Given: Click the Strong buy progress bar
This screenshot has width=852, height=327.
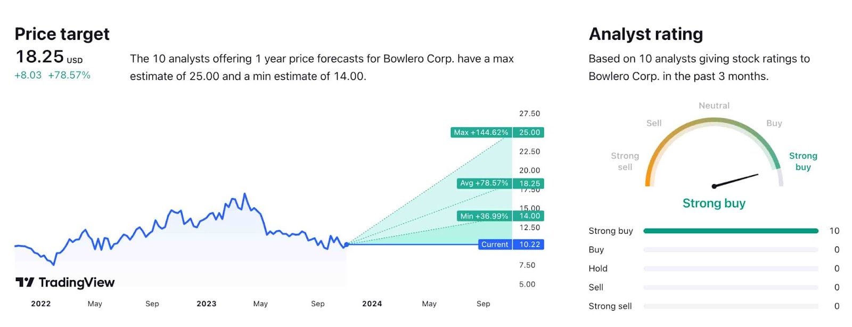Looking at the screenshot, I should (x=730, y=231).
